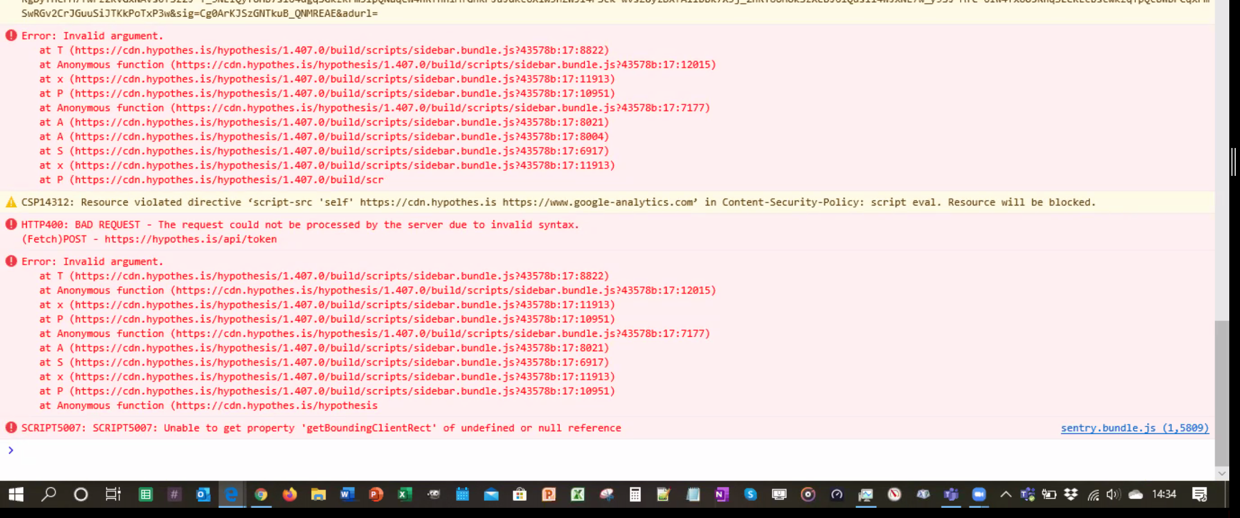Open the Mail app in the taskbar

tap(491, 494)
